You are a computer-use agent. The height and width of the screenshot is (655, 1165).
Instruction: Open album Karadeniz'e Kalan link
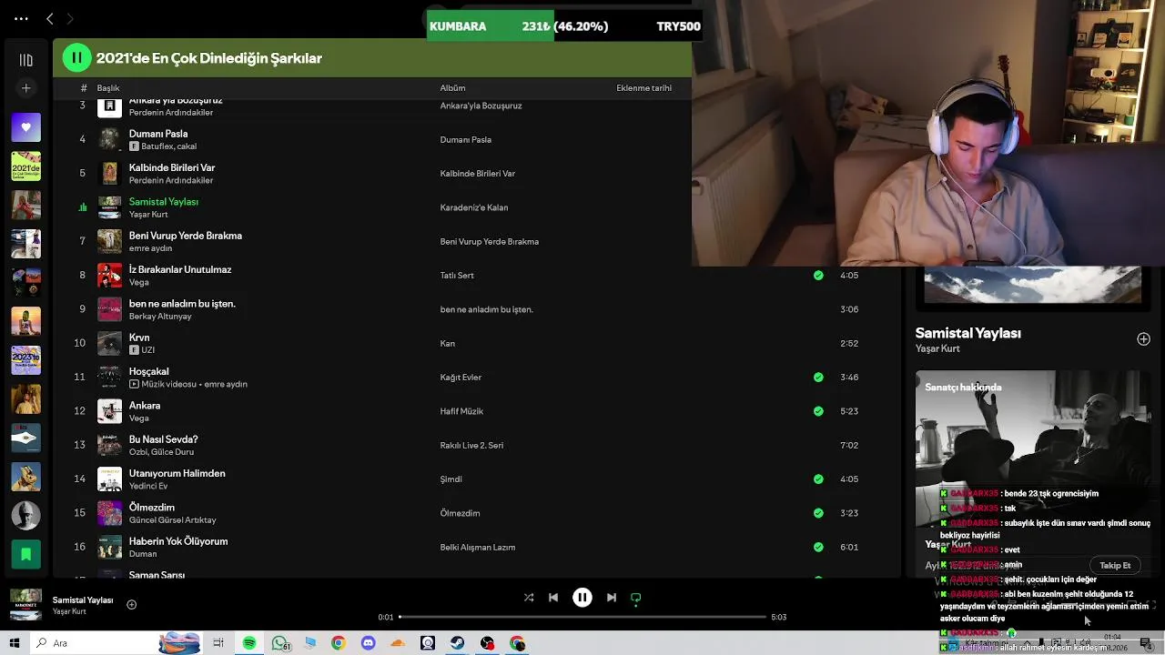click(x=473, y=207)
